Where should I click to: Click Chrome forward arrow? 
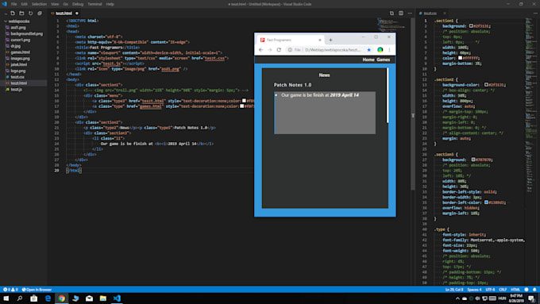[x=270, y=50]
